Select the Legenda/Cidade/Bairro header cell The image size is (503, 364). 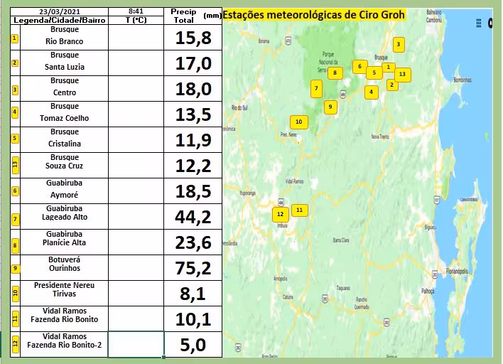(59, 21)
